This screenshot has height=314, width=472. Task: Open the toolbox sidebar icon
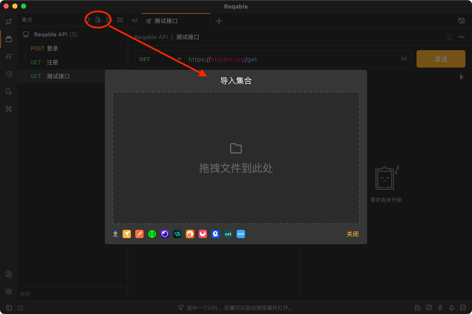coord(9,109)
